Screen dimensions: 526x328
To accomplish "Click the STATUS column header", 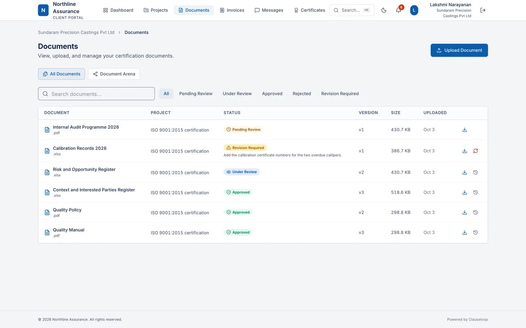I will (x=232, y=113).
